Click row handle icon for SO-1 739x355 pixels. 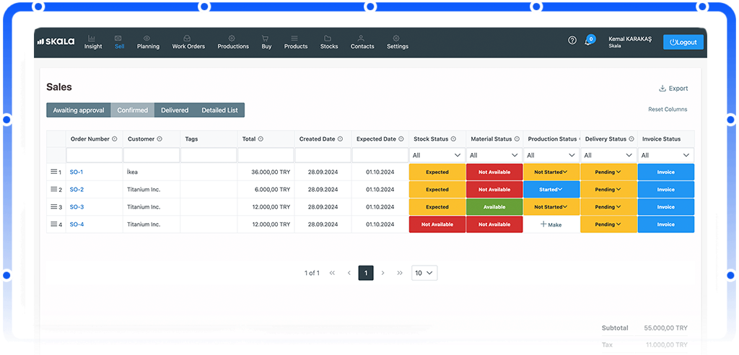53,172
